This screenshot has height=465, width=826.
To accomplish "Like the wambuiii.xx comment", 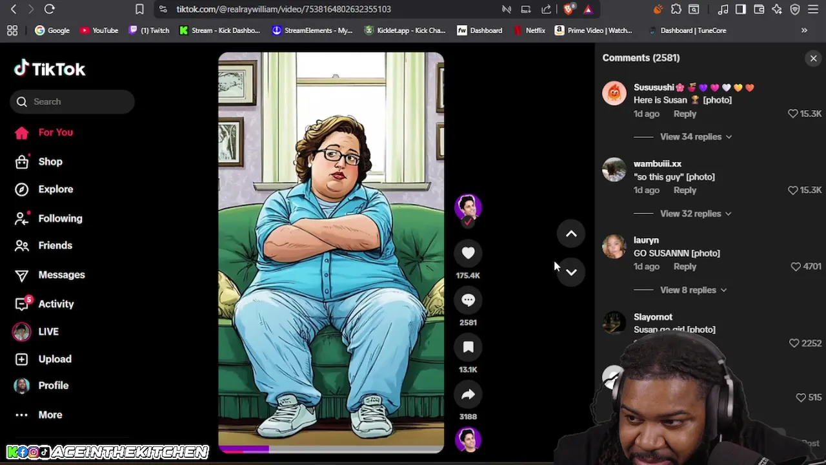I will point(793,190).
